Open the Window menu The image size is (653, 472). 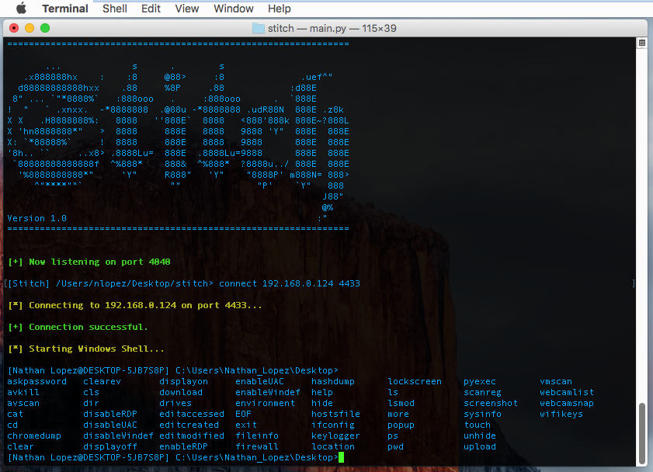click(x=233, y=9)
